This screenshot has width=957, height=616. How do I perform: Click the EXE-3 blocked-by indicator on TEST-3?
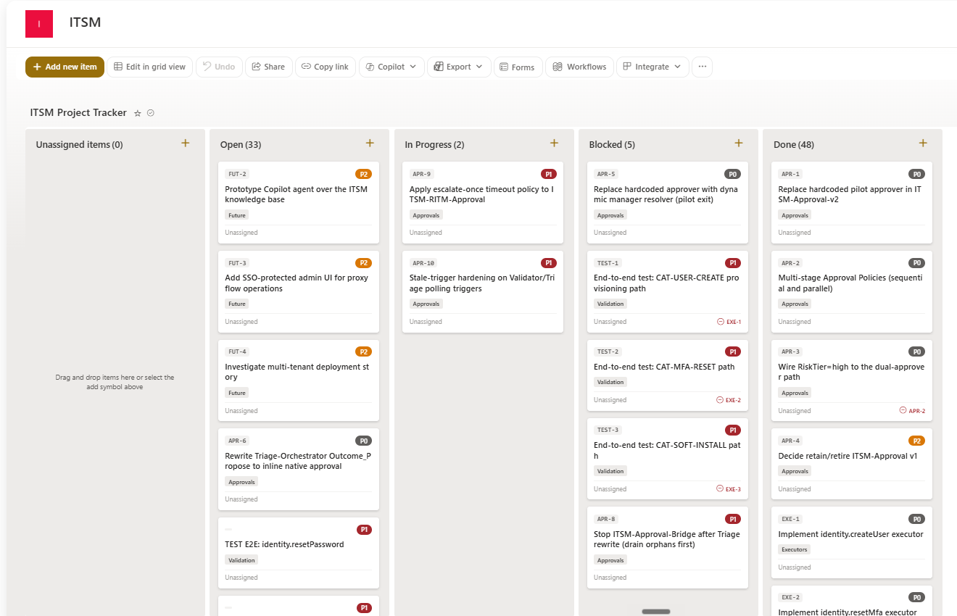729,489
